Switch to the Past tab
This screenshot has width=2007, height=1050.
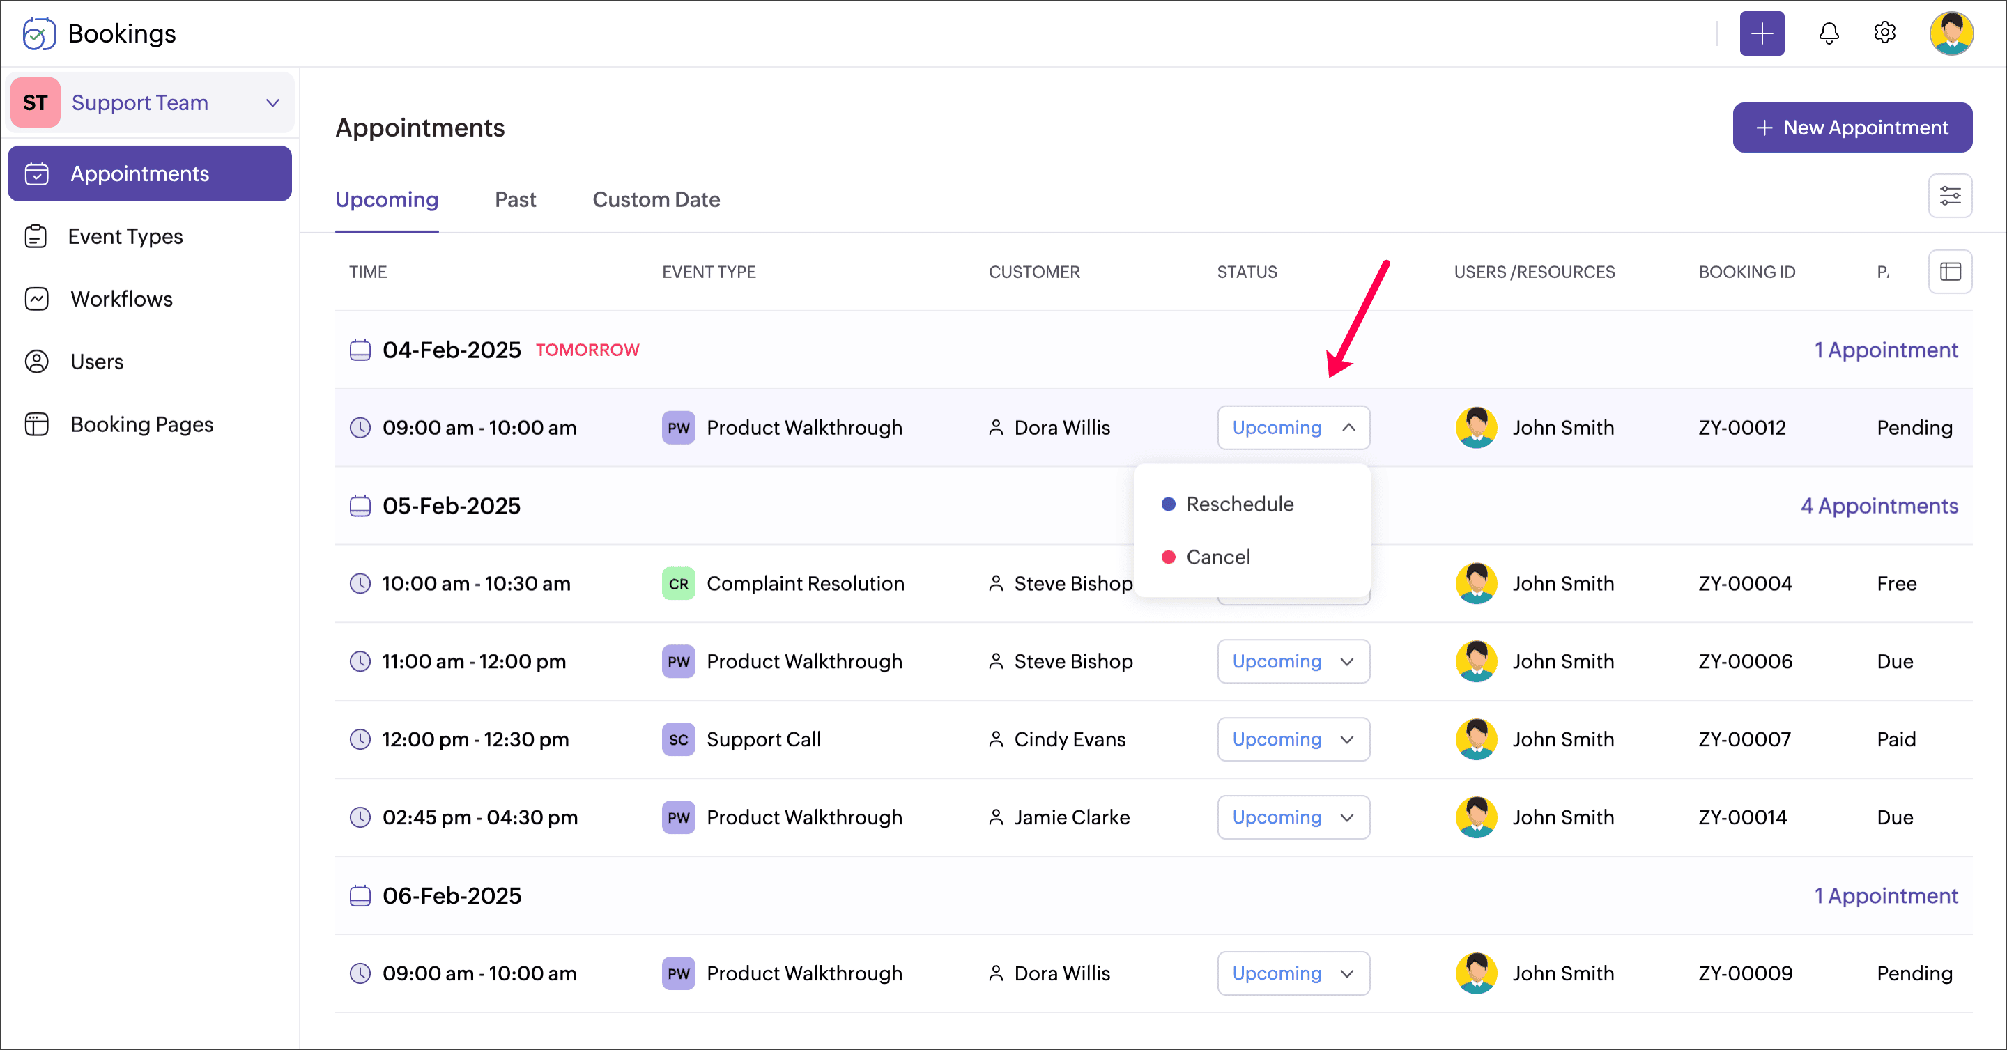tap(515, 199)
